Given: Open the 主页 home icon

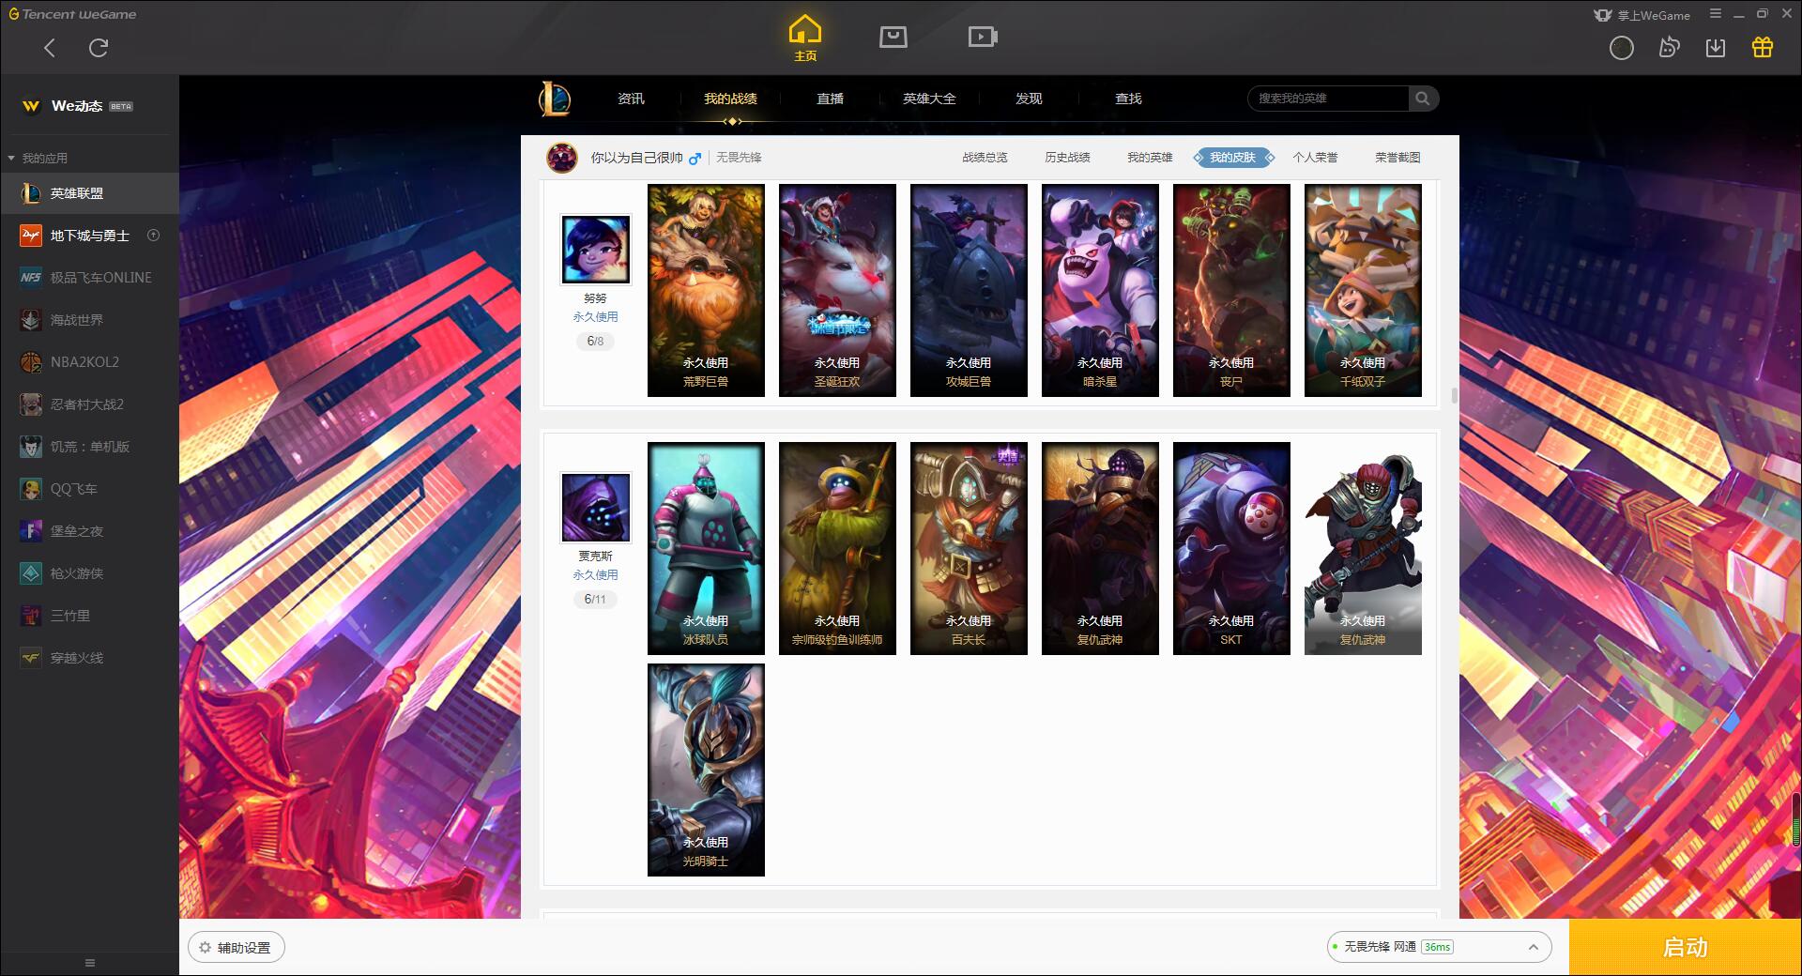Looking at the screenshot, I should click(805, 38).
